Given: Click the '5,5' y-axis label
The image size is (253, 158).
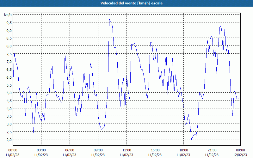Looking at the screenshot, I should 9,85.
